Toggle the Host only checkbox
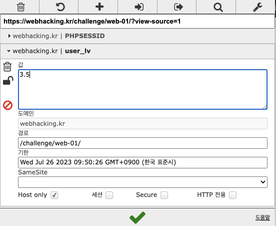This screenshot has width=276, height=226. coord(54,195)
